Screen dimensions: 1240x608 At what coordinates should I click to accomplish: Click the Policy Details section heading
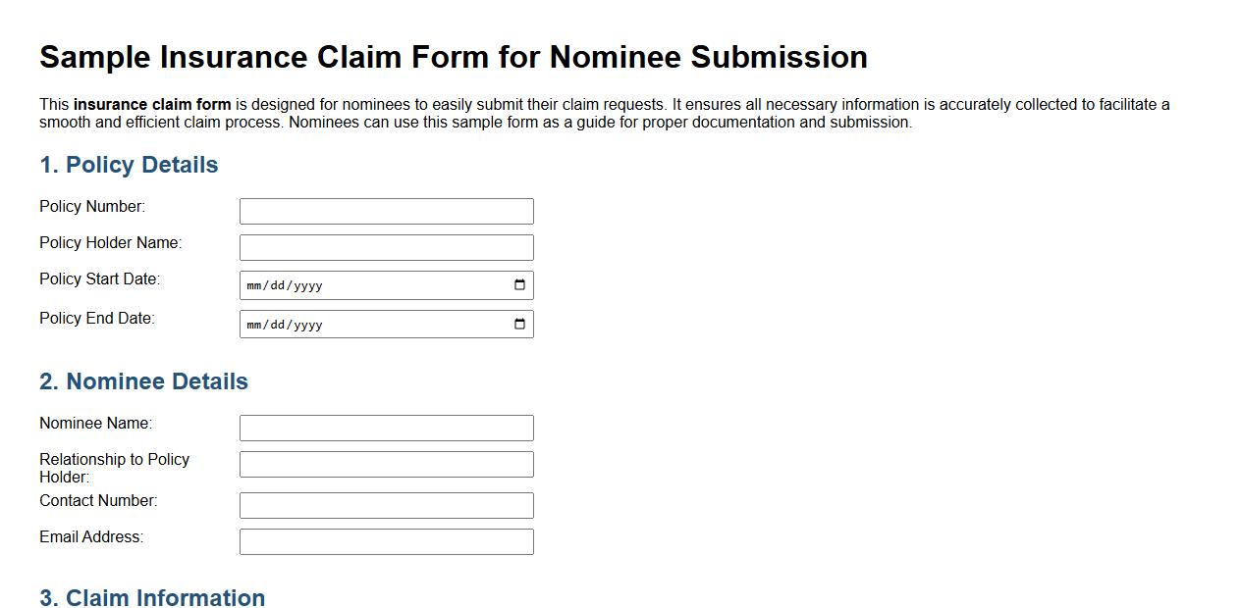pos(129,165)
